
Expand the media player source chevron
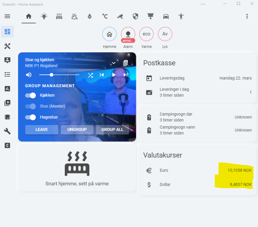point(114,63)
